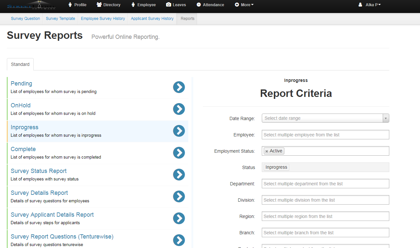Image resolution: width=420 pixels, height=248 pixels.
Task: Open Leaves from the top navigation bar
Action: pyautogui.click(x=176, y=5)
